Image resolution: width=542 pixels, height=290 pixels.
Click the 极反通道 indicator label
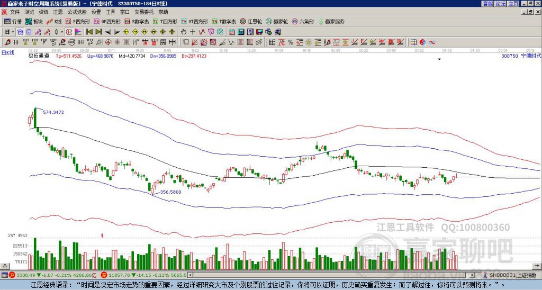(x=39, y=56)
